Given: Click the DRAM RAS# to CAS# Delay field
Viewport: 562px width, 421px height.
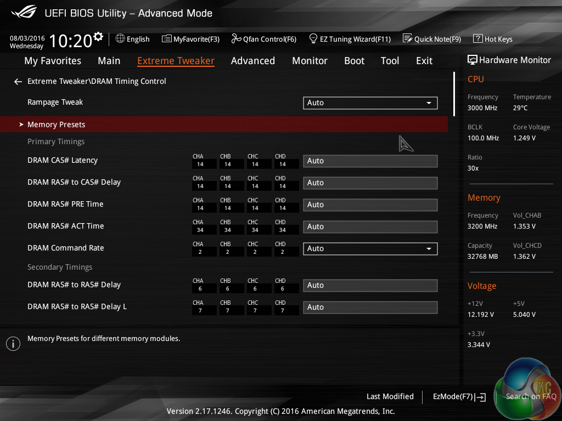Looking at the screenshot, I should tap(370, 183).
